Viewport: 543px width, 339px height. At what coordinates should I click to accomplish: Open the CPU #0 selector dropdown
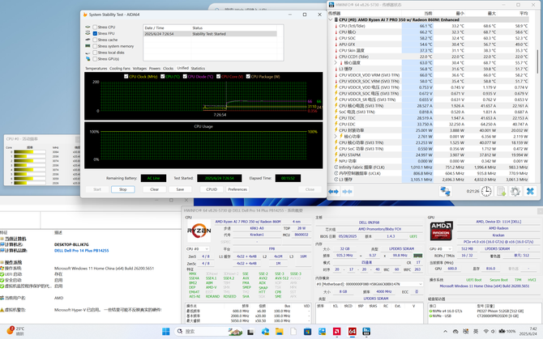[x=198, y=249]
